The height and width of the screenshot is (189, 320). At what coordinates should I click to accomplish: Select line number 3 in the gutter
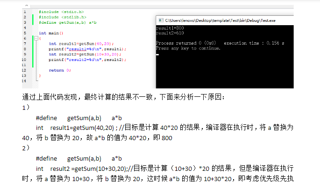point(24,22)
